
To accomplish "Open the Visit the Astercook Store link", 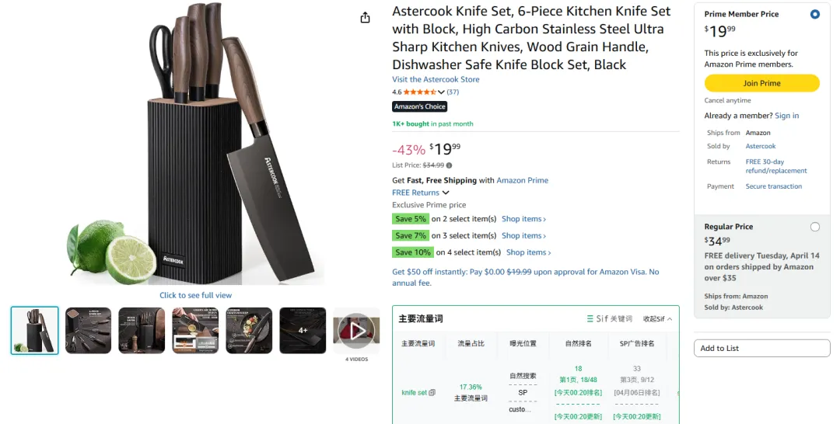I will (436, 79).
